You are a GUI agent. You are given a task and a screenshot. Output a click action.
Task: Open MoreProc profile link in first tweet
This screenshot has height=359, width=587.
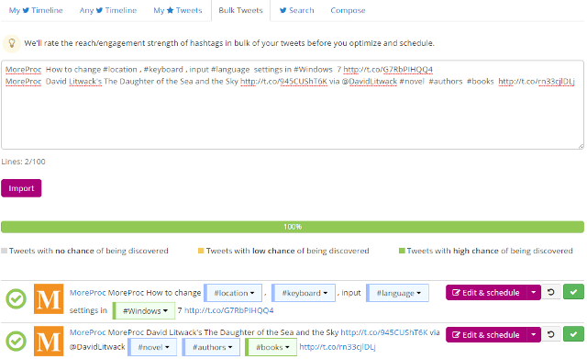(88, 293)
